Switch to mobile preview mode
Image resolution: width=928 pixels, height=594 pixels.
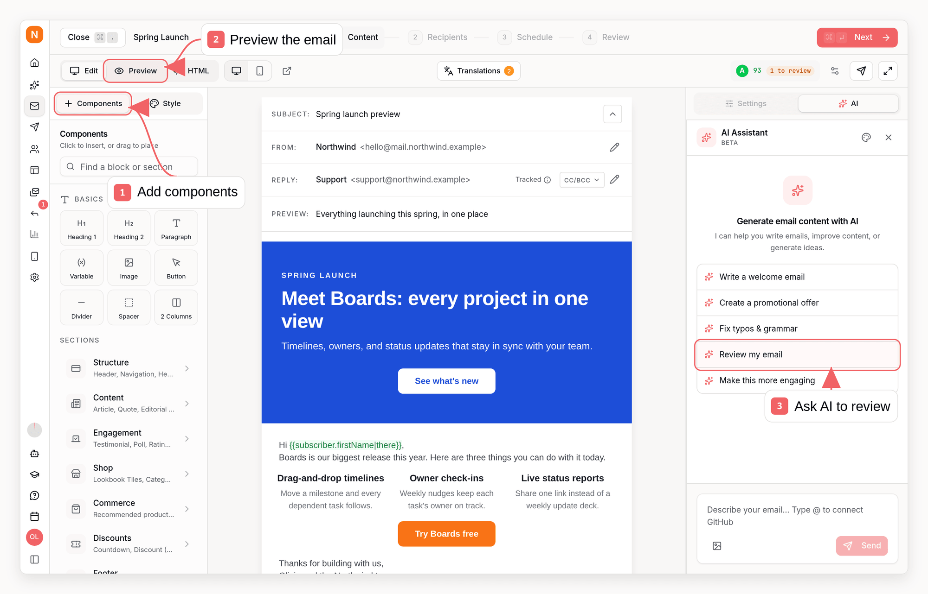[260, 71]
